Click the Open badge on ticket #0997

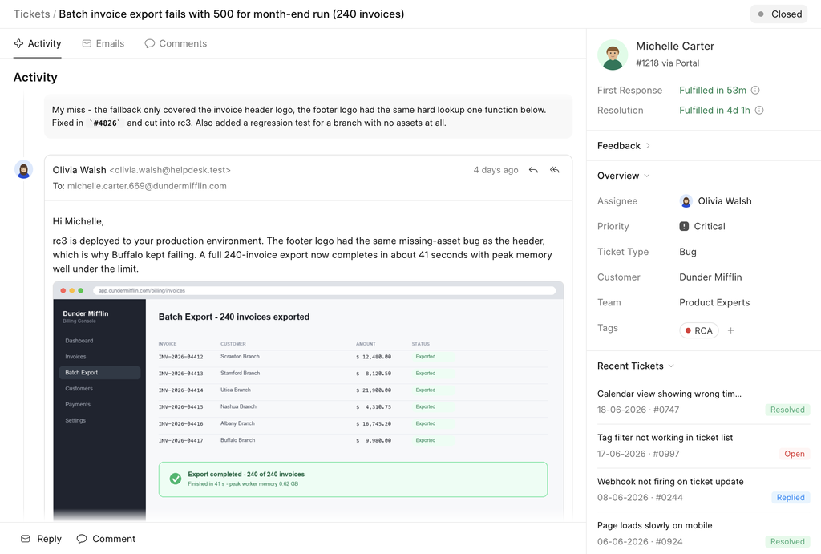[795, 454]
